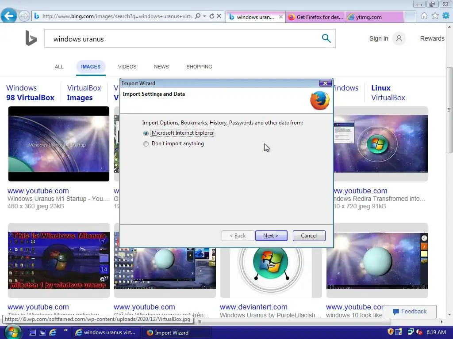Image resolution: width=453 pixels, height=339 pixels.
Task: Switch to the ytimg.com tab
Action: tap(374, 17)
